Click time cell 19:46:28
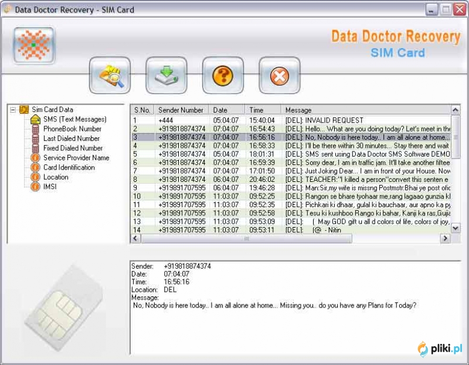This screenshot has width=469, height=365. tap(262, 188)
